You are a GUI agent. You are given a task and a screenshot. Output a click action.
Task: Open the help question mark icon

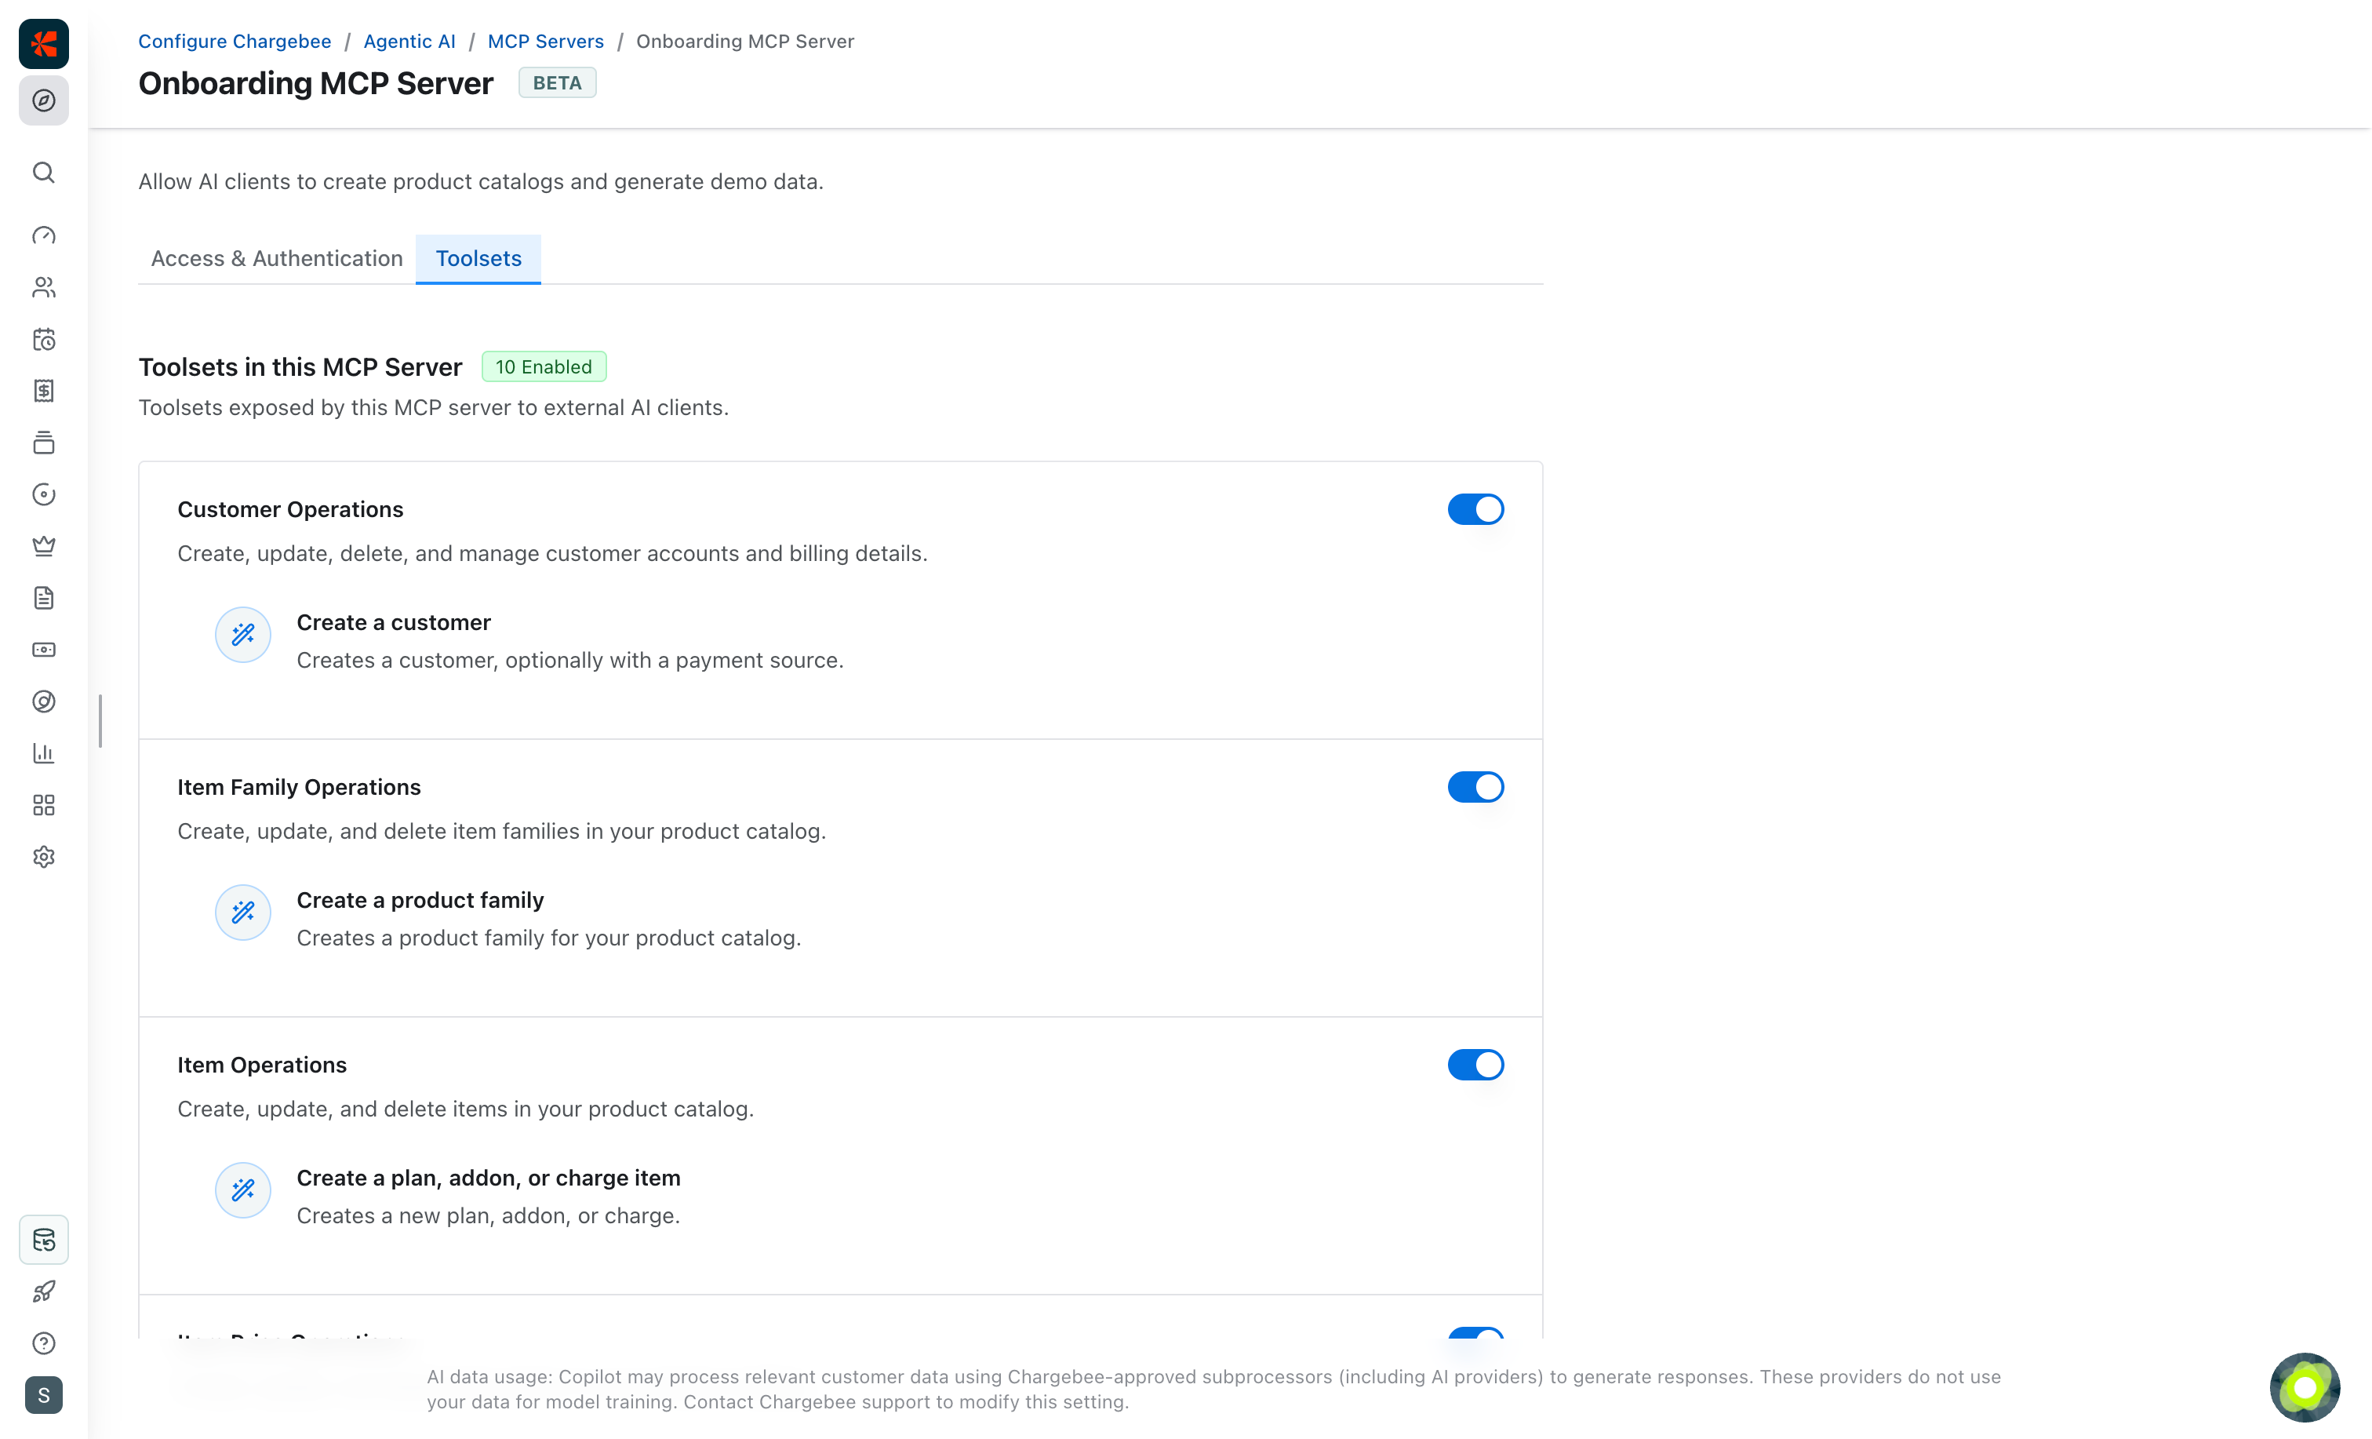[x=43, y=1343]
